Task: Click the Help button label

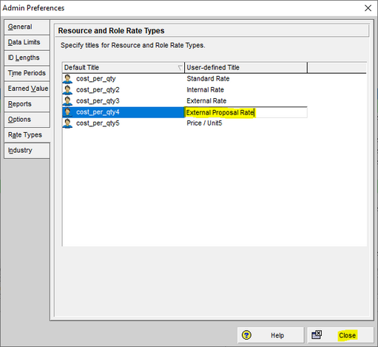Action: coord(277,335)
